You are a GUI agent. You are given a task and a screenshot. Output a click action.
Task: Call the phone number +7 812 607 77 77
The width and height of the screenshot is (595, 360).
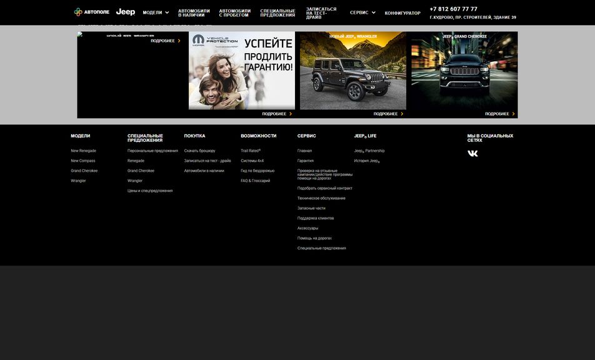tap(454, 9)
